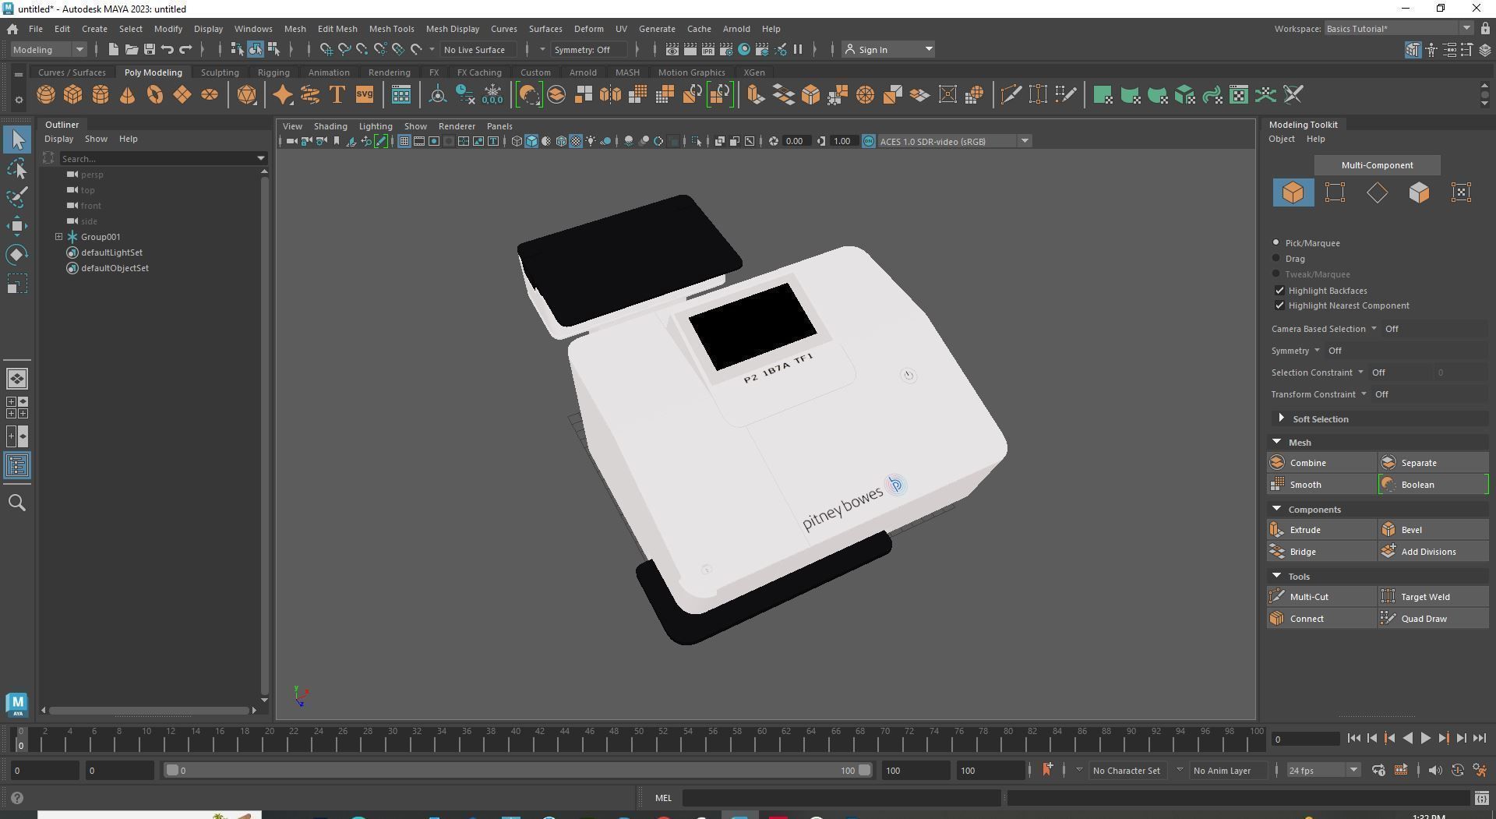This screenshot has width=1496, height=819.
Task: Toggle the viewport grid icon
Action: tap(404, 142)
